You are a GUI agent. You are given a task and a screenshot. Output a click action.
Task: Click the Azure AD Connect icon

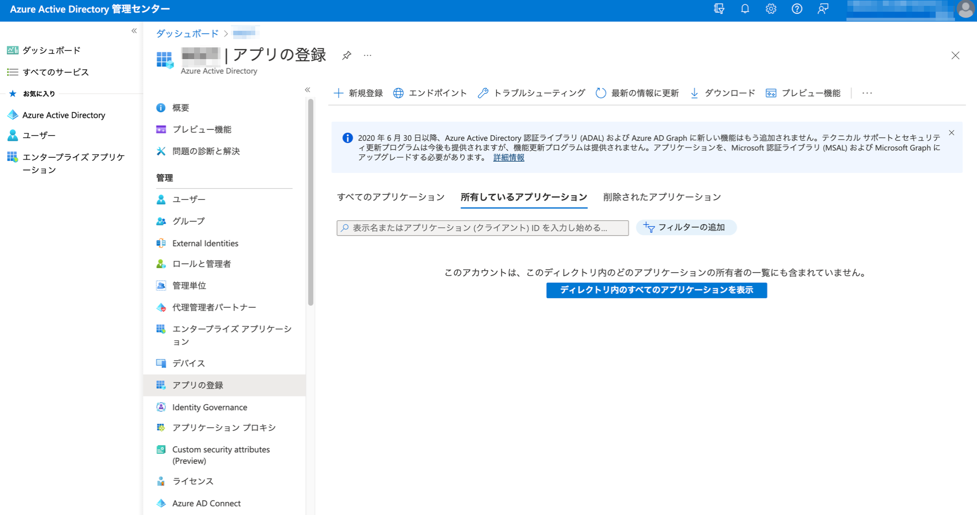click(161, 503)
